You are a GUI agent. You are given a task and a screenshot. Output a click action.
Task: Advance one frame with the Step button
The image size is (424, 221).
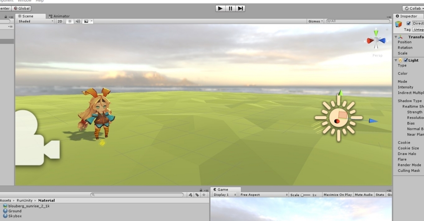tap(241, 8)
